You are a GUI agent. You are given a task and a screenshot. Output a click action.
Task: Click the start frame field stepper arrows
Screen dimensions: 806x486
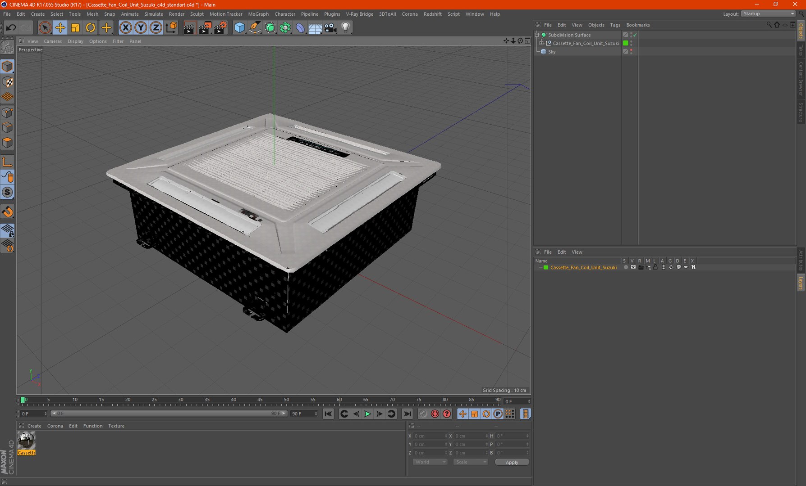click(x=46, y=414)
